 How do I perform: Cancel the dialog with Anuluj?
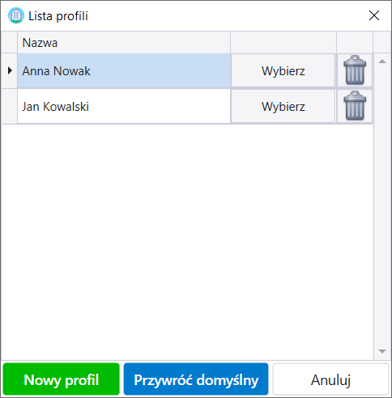(x=330, y=379)
